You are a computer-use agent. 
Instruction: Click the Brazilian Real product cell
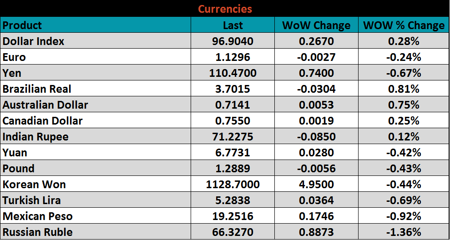point(37,89)
